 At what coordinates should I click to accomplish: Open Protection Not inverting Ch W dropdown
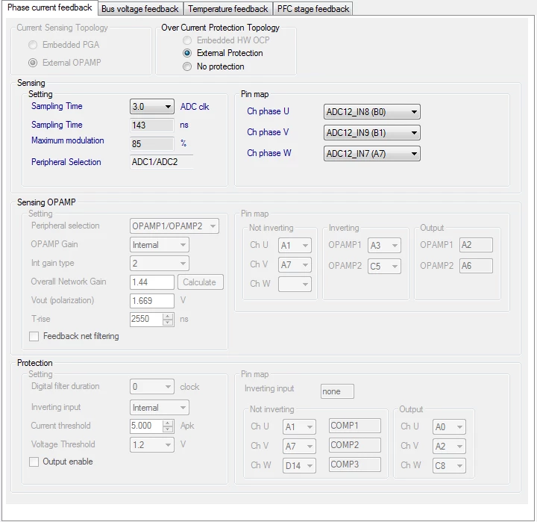pos(299,466)
